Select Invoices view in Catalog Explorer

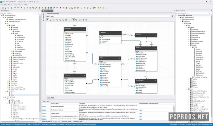coord(194,99)
